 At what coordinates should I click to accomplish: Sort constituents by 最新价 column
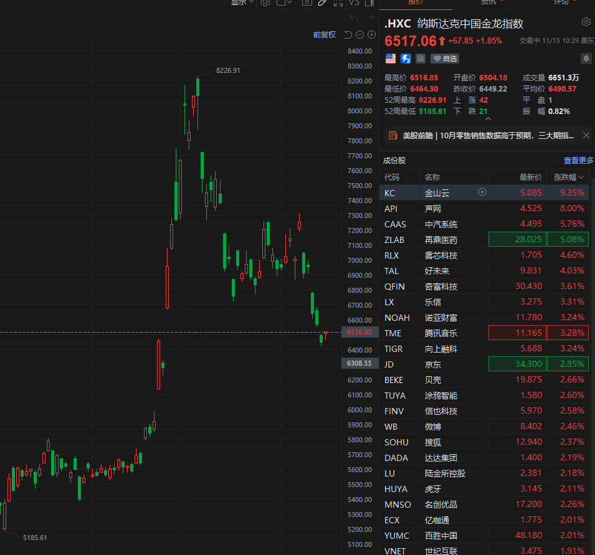tap(530, 177)
